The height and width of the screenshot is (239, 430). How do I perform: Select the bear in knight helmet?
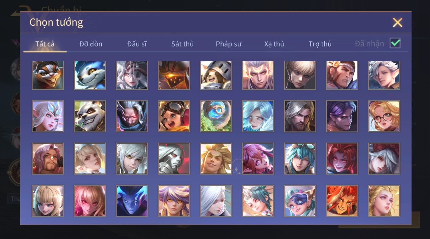(x=216, y=75)
